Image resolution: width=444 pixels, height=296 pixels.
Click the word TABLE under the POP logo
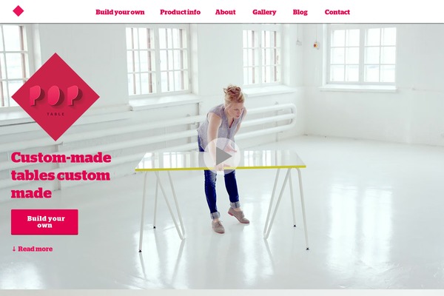pos(55,114)
